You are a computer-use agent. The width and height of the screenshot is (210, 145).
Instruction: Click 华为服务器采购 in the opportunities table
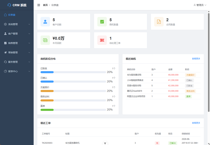click(x=134, y=75)
